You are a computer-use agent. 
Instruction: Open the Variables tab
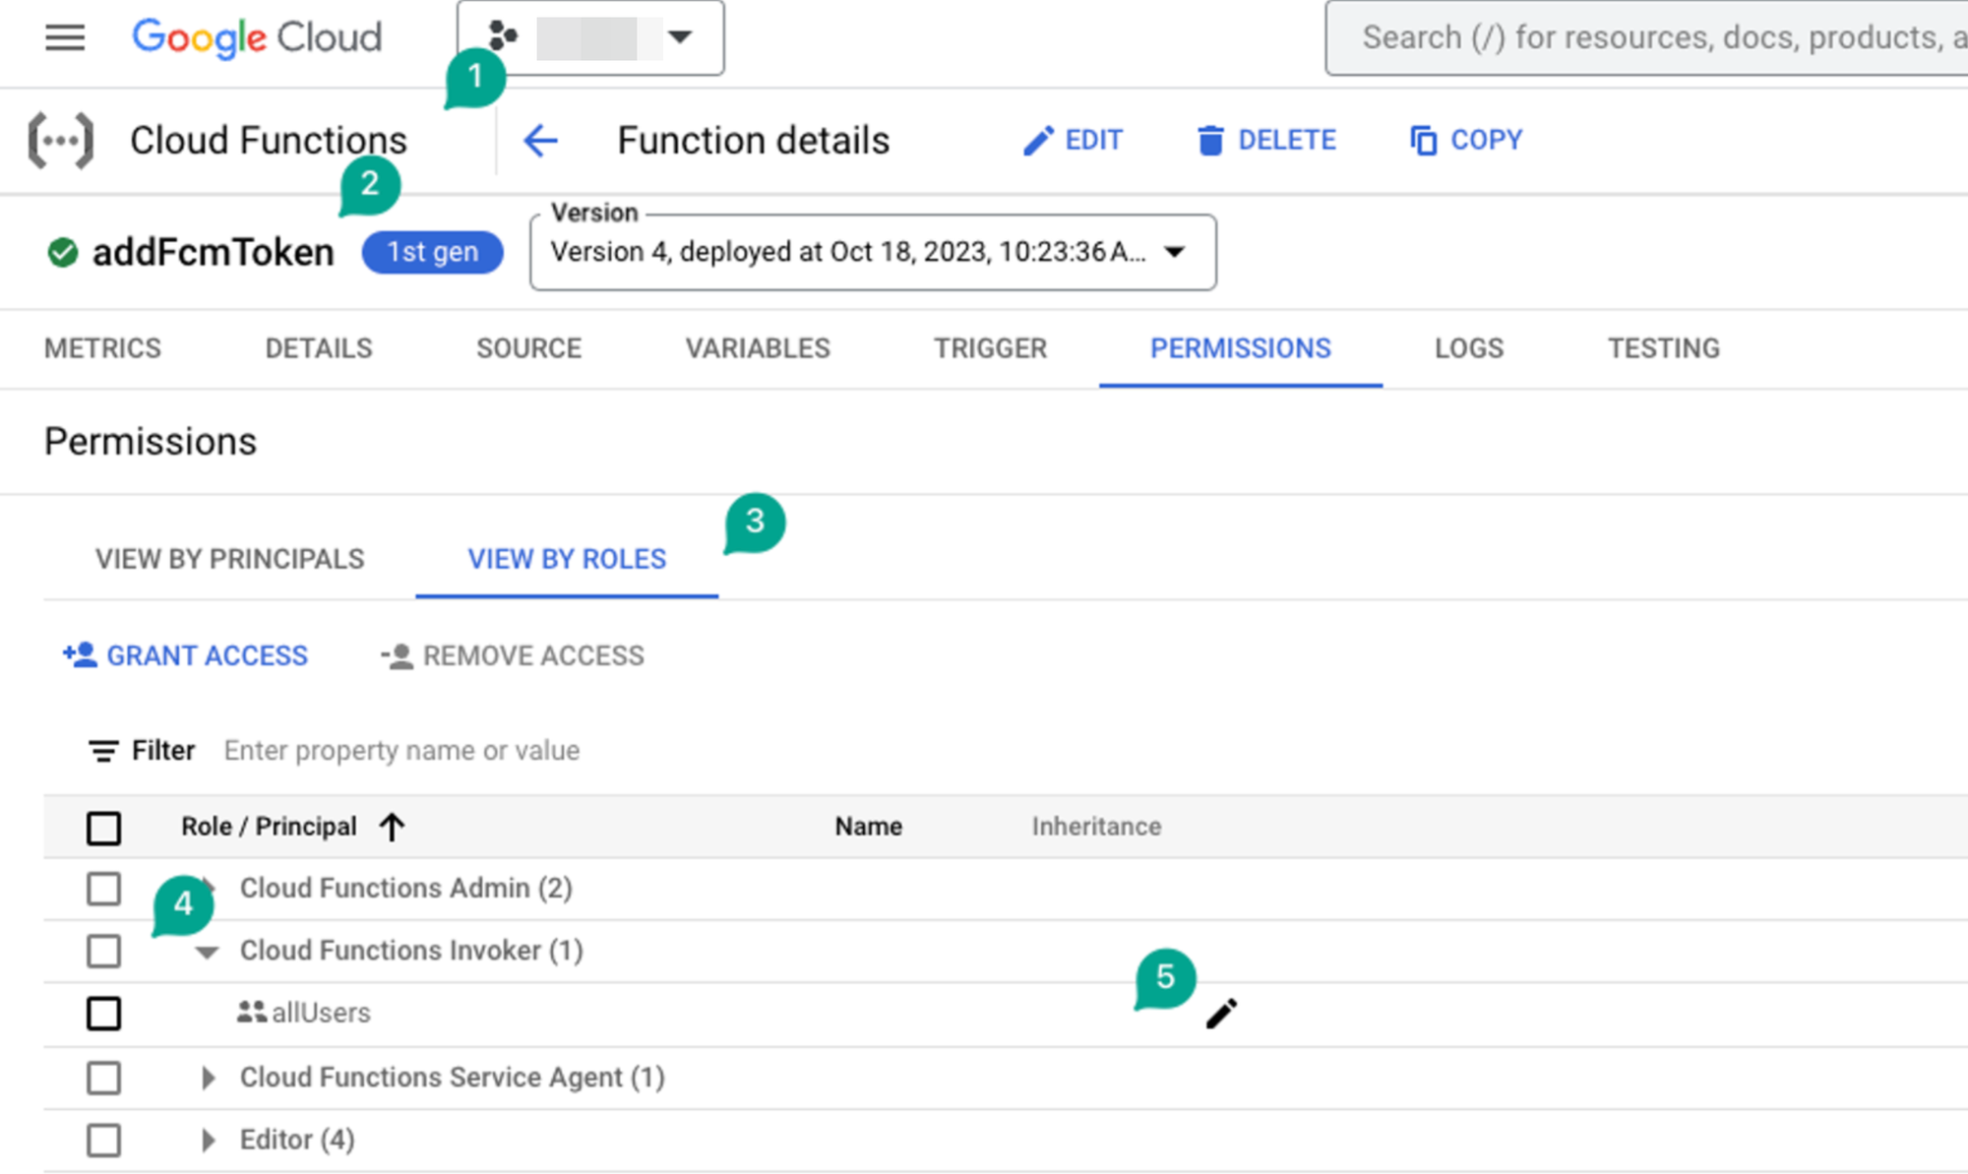tap(758, 348)
